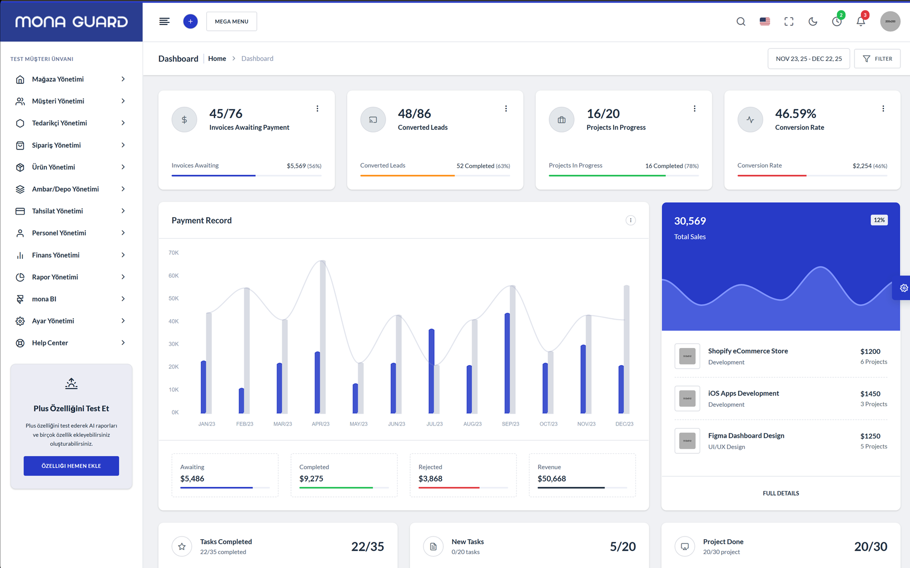
Task: Open the user avatar profile menu
Action: coord(890,21)
